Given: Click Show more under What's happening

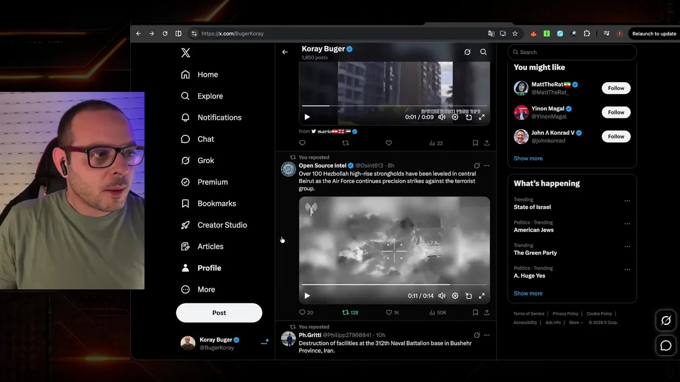Looking at the screenshot, I should (528, 293).
